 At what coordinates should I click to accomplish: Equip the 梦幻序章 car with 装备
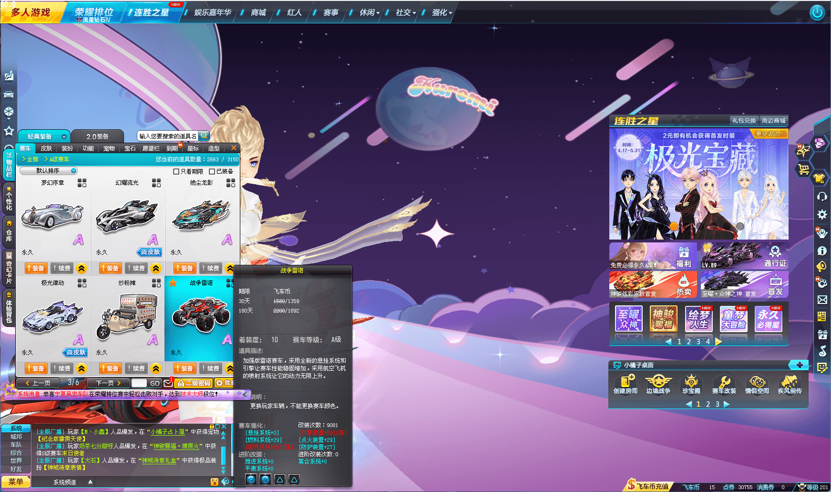click(36, 269)
